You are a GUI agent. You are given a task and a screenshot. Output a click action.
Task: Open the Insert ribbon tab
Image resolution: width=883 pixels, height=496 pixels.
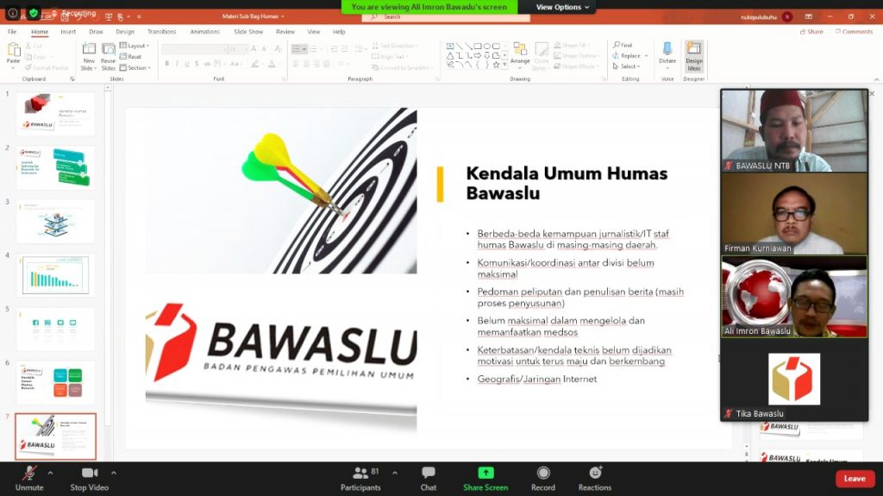point(68,32)
